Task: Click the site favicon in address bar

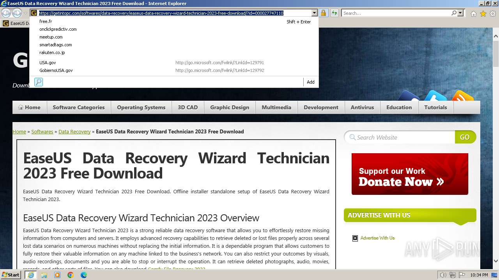Action: coord(34,13)
